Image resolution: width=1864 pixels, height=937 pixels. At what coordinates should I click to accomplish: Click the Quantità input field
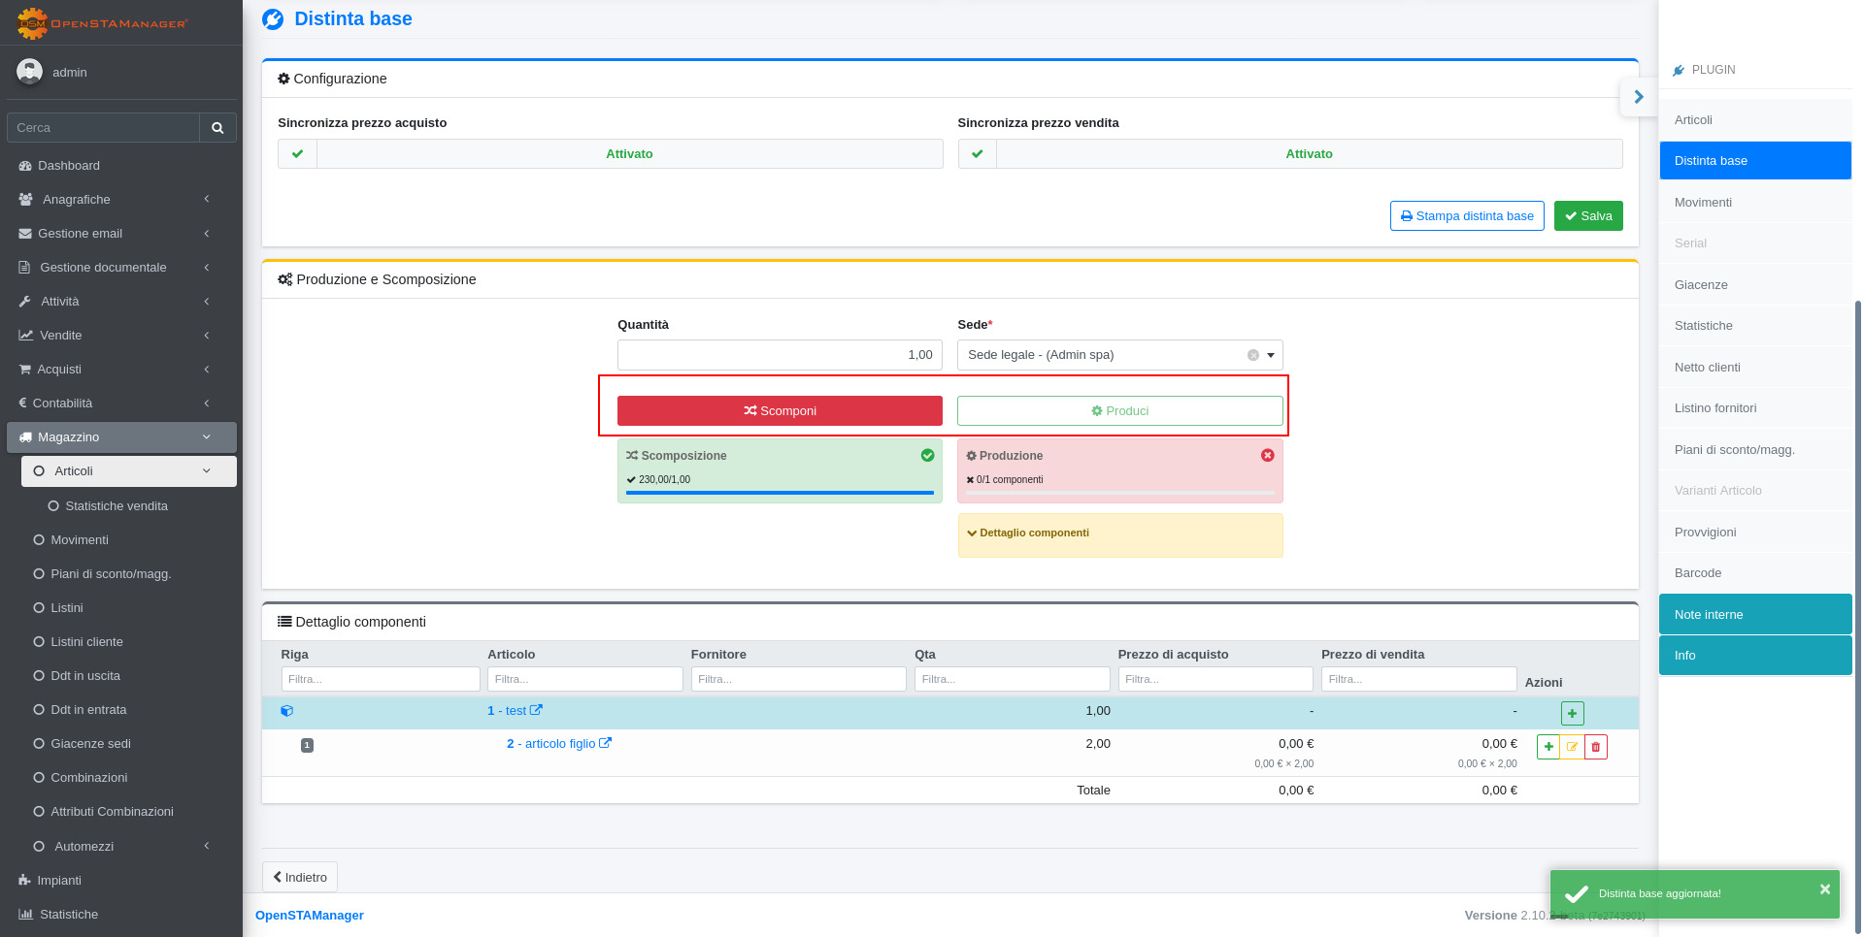(779, 355)
